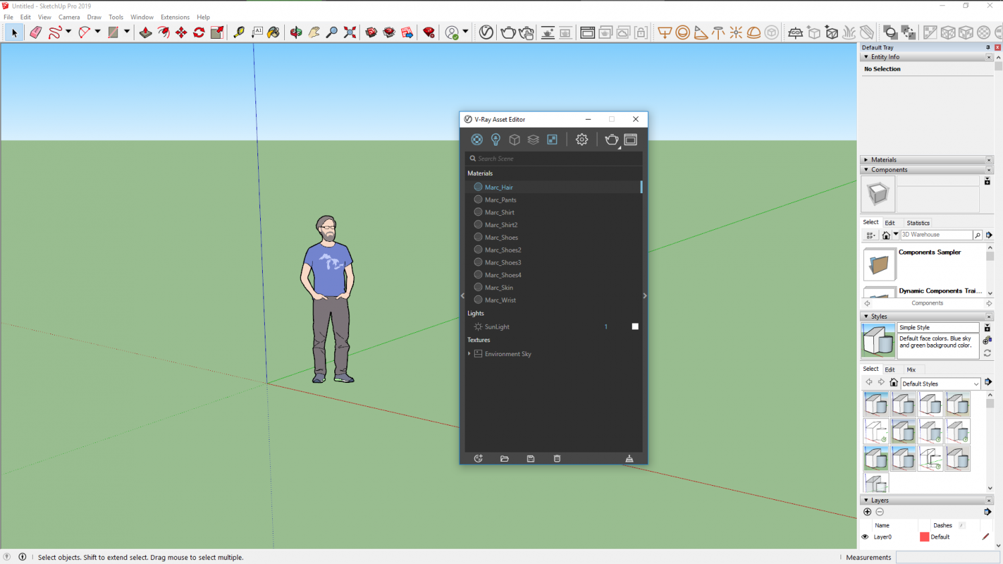Show the Lights category in Asset Editor
This screenshot has height=564, width=1003.
[495, 140]
